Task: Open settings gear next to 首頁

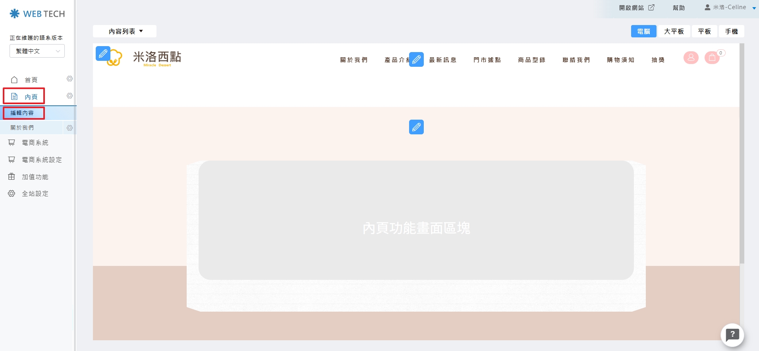Action: click(x=70, y=79)
